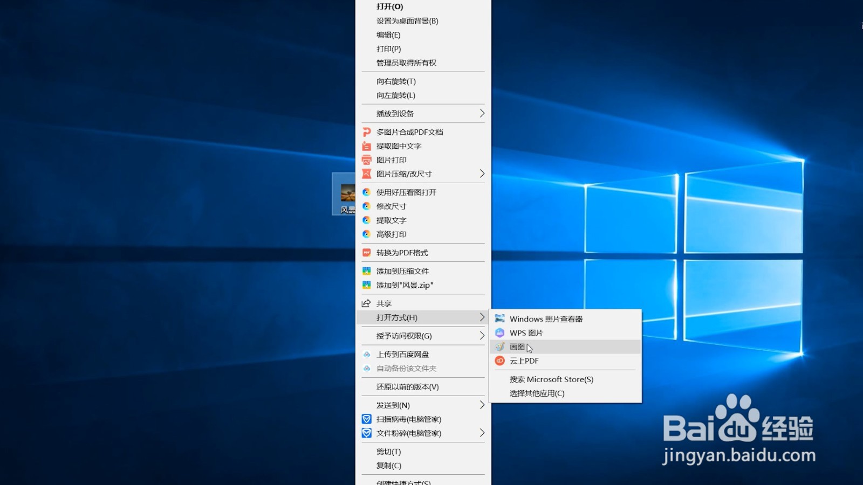
Task: Click the shield icon beside 扫描病毒(电脑管家)
Action: coord(366,419)
